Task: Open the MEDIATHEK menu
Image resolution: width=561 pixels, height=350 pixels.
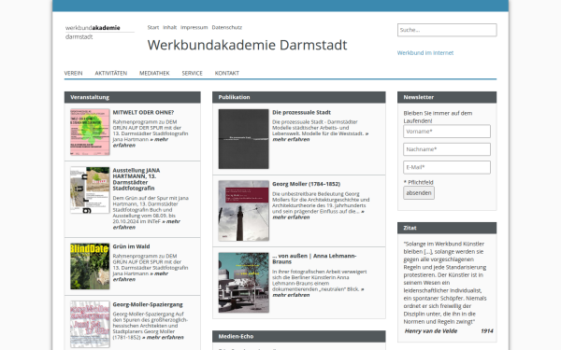Action: pyautogui.click(x=154, y=73)
